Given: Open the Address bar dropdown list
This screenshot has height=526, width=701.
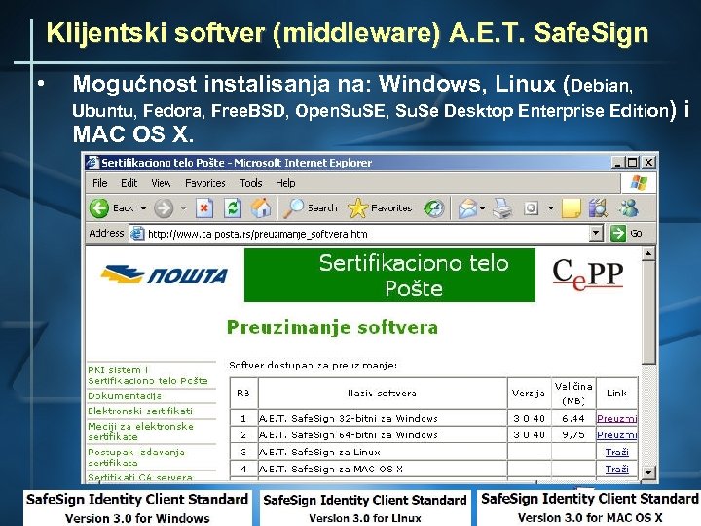Looking at the screenshot, I should pyautogui.click(x=596, y=233).
